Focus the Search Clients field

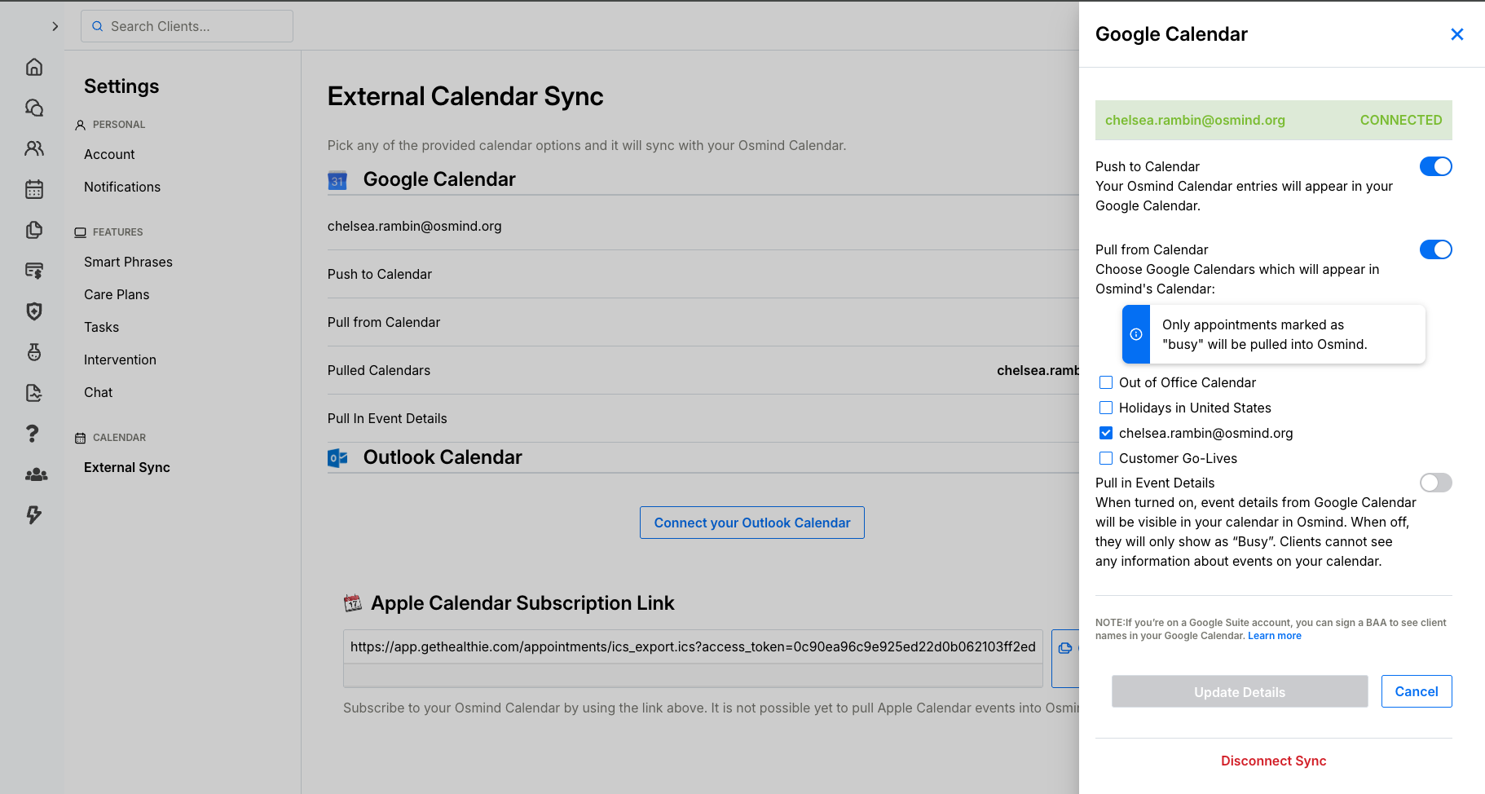tap(187, 26)
